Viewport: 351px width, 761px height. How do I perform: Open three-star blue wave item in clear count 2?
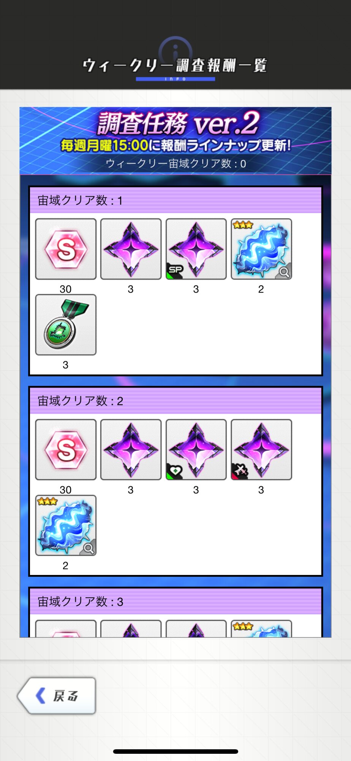66,525
